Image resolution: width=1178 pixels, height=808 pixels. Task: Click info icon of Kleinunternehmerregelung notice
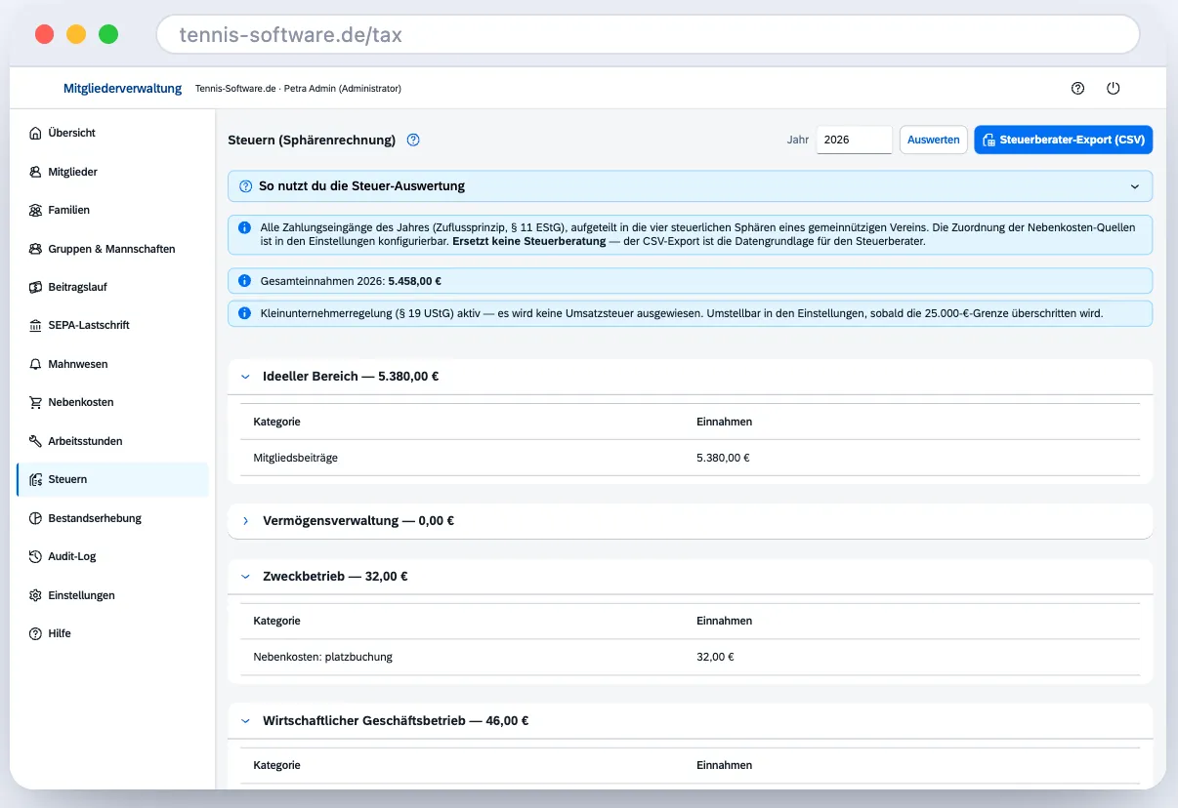click(245, 314)
